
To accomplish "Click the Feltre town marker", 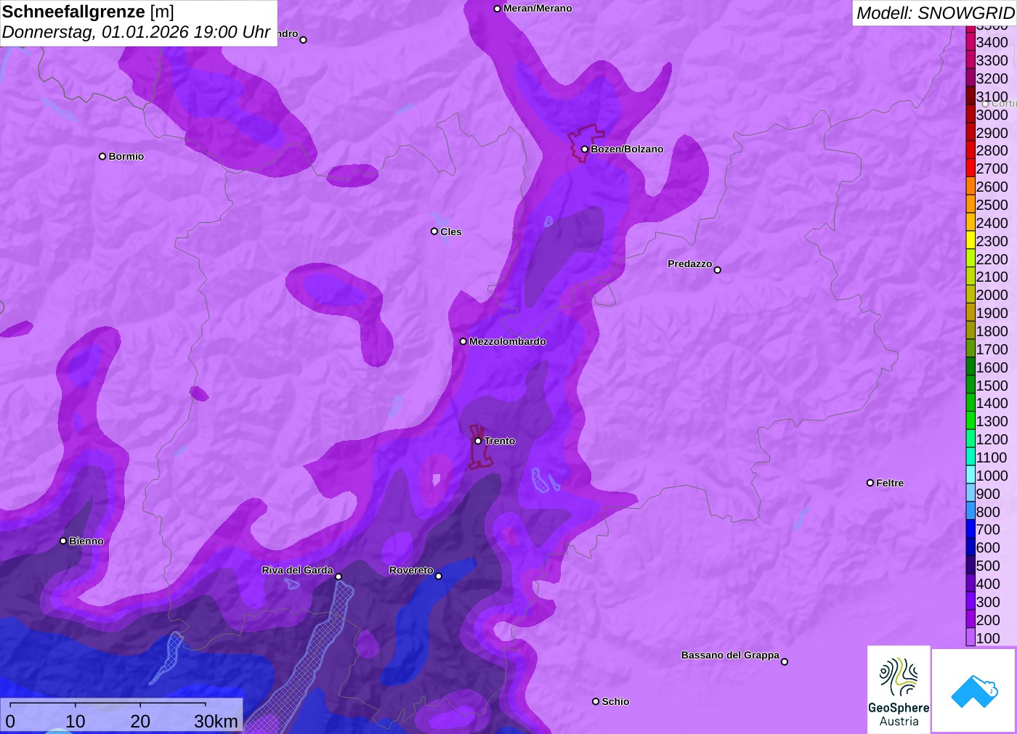I will (870, 483).
